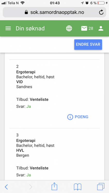Select the Ergoterapi HVL Bergen entry

coord(54,154)
